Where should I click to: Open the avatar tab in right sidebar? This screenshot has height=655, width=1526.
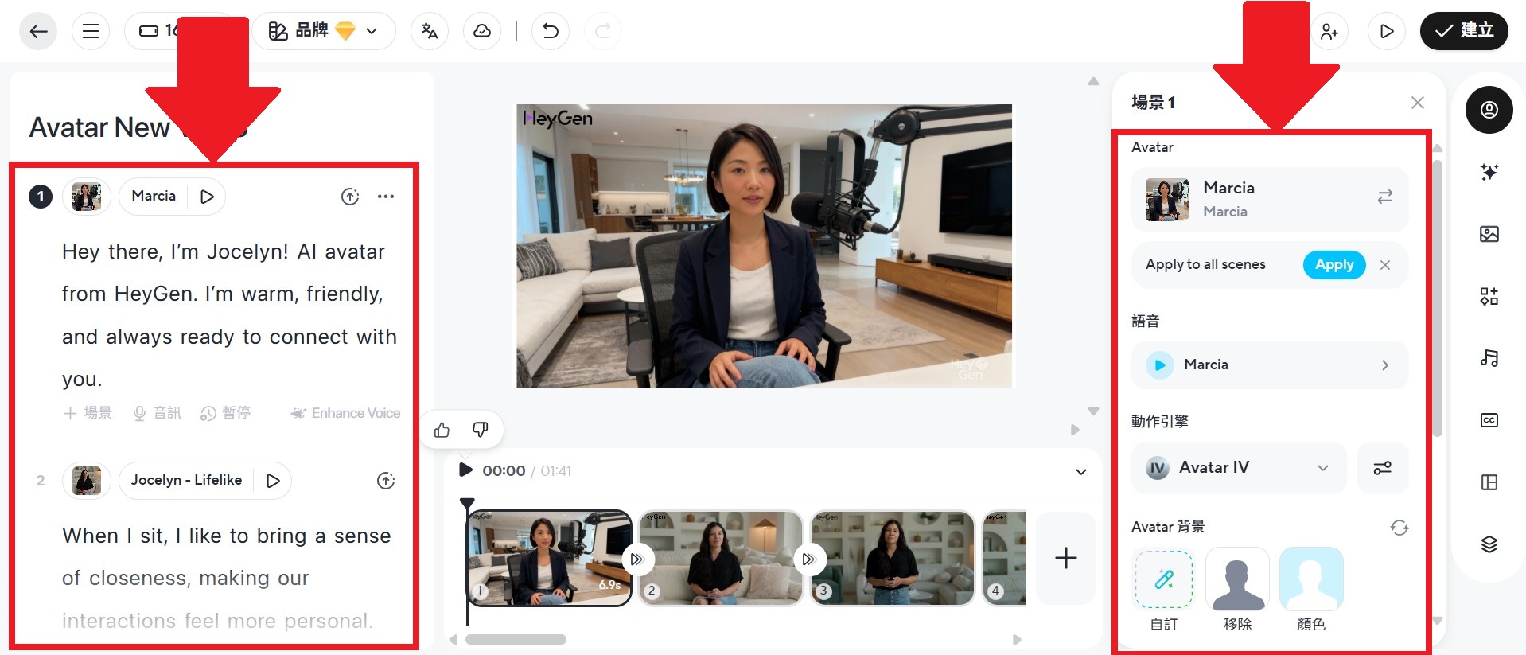click(x=1489, y=110)
